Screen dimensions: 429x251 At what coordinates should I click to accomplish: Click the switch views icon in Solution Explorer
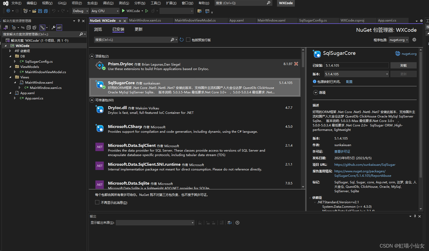[6, 28]
